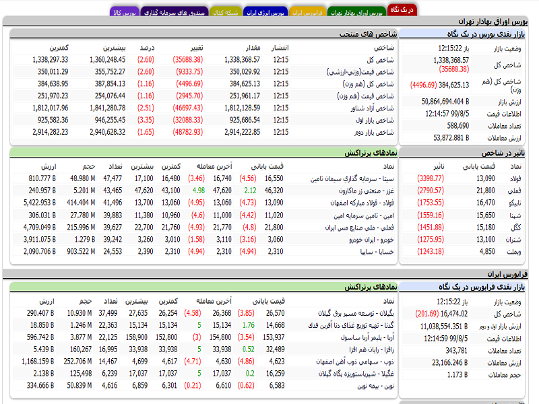Select «کگل» in the index-effect table

[516, 228]
